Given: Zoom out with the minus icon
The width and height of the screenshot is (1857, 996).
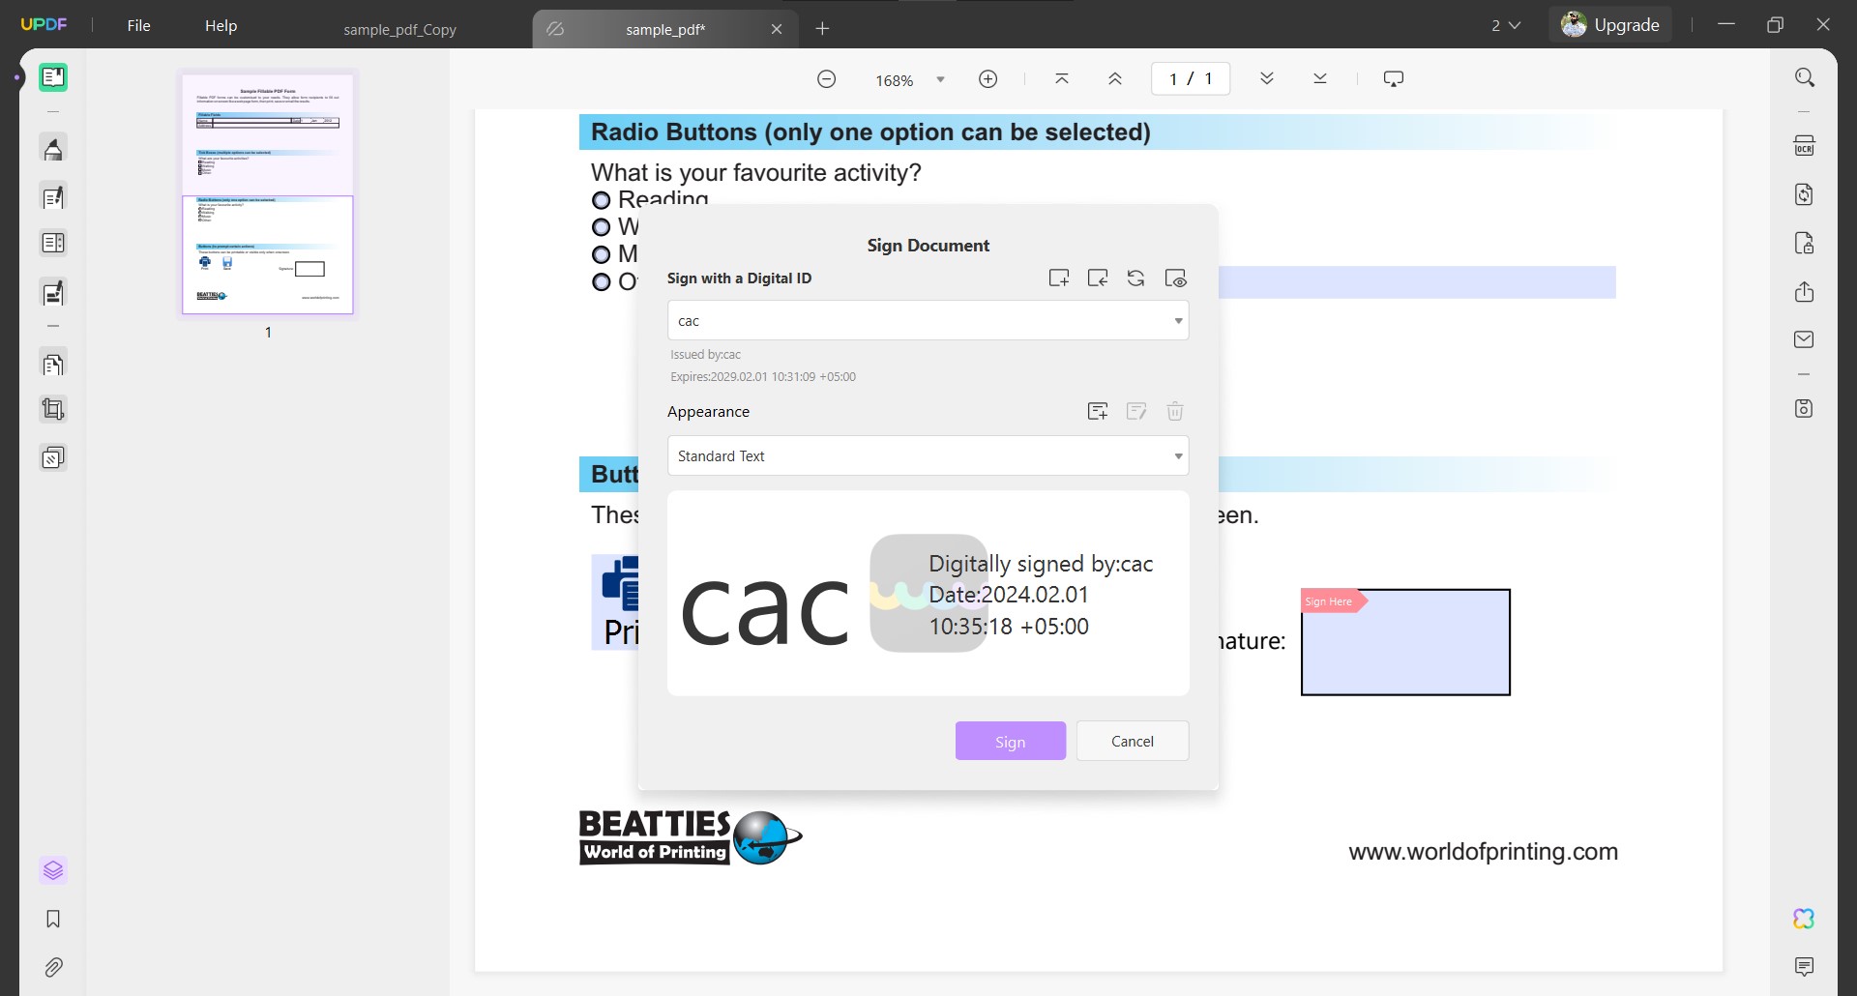Looking at the screenshot, I should point(827,79).
